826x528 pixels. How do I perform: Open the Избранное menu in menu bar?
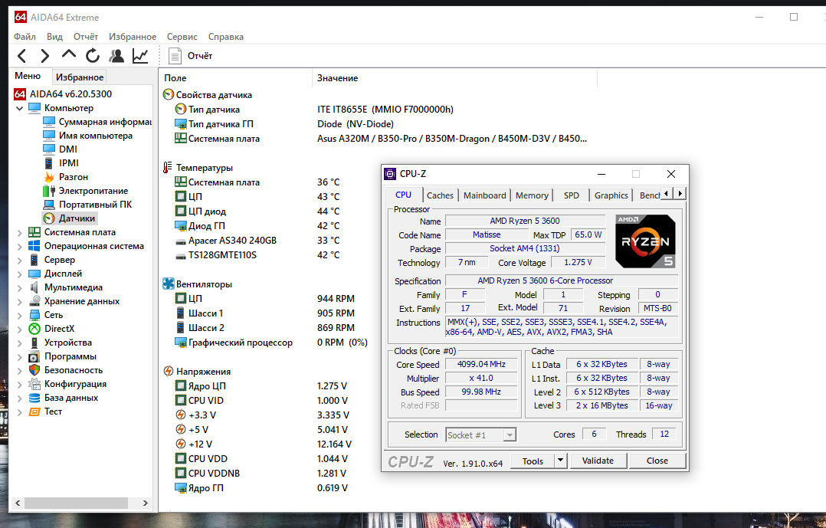133,36
